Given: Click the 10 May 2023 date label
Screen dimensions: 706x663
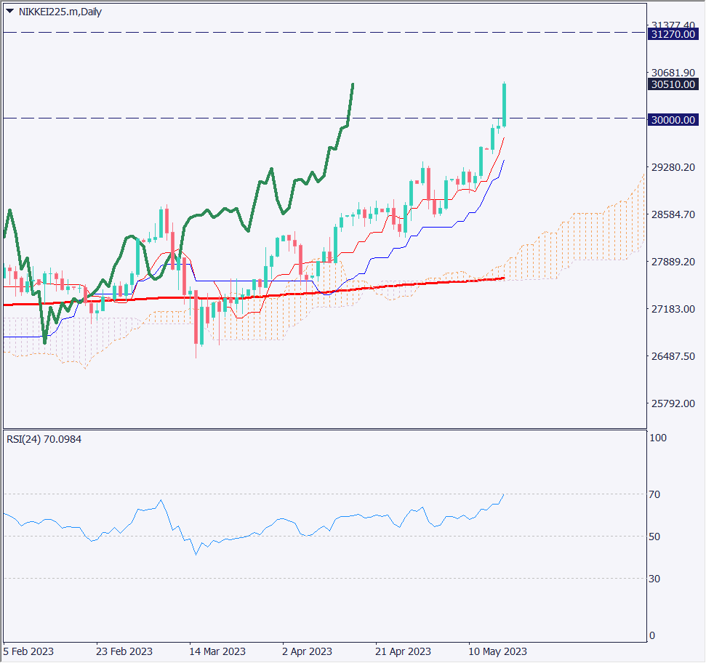Looking at the screenshot, I should [x=497, y=651].
